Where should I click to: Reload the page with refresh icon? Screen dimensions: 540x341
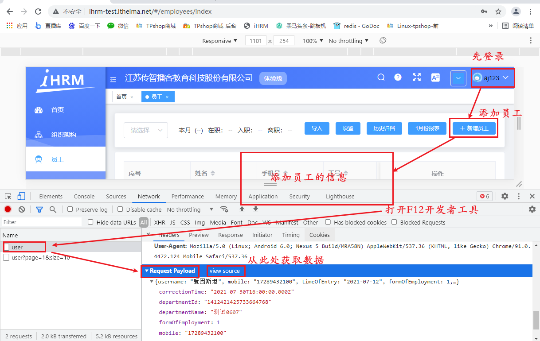[x=38, y=12]
